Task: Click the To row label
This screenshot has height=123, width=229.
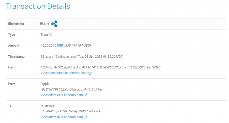Action: pos(10,106)
